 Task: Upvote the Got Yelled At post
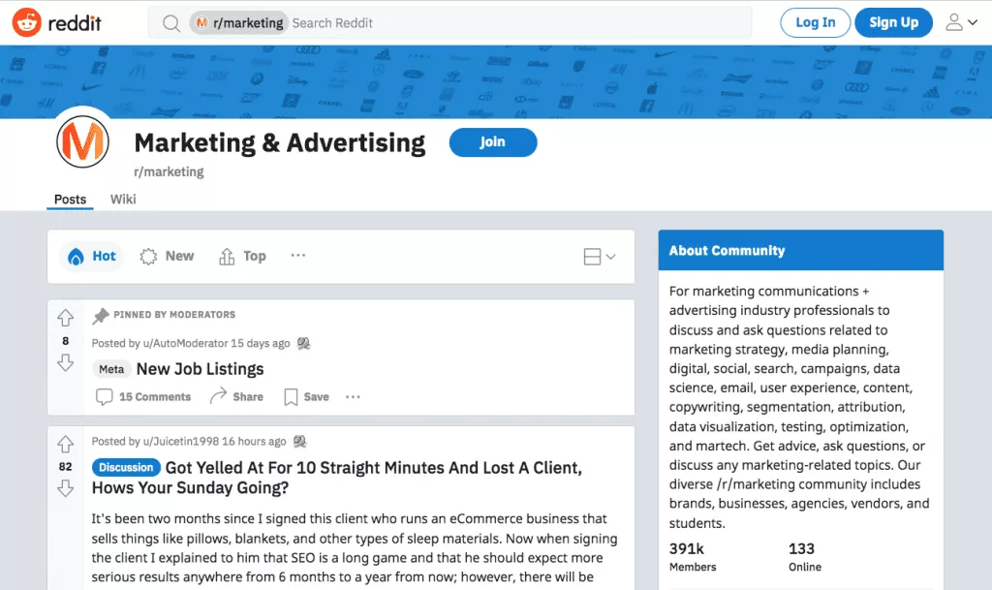point(65,445)
